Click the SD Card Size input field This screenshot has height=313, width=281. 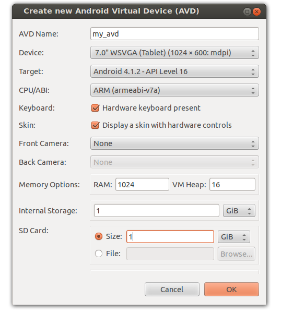tap(170, 237)
